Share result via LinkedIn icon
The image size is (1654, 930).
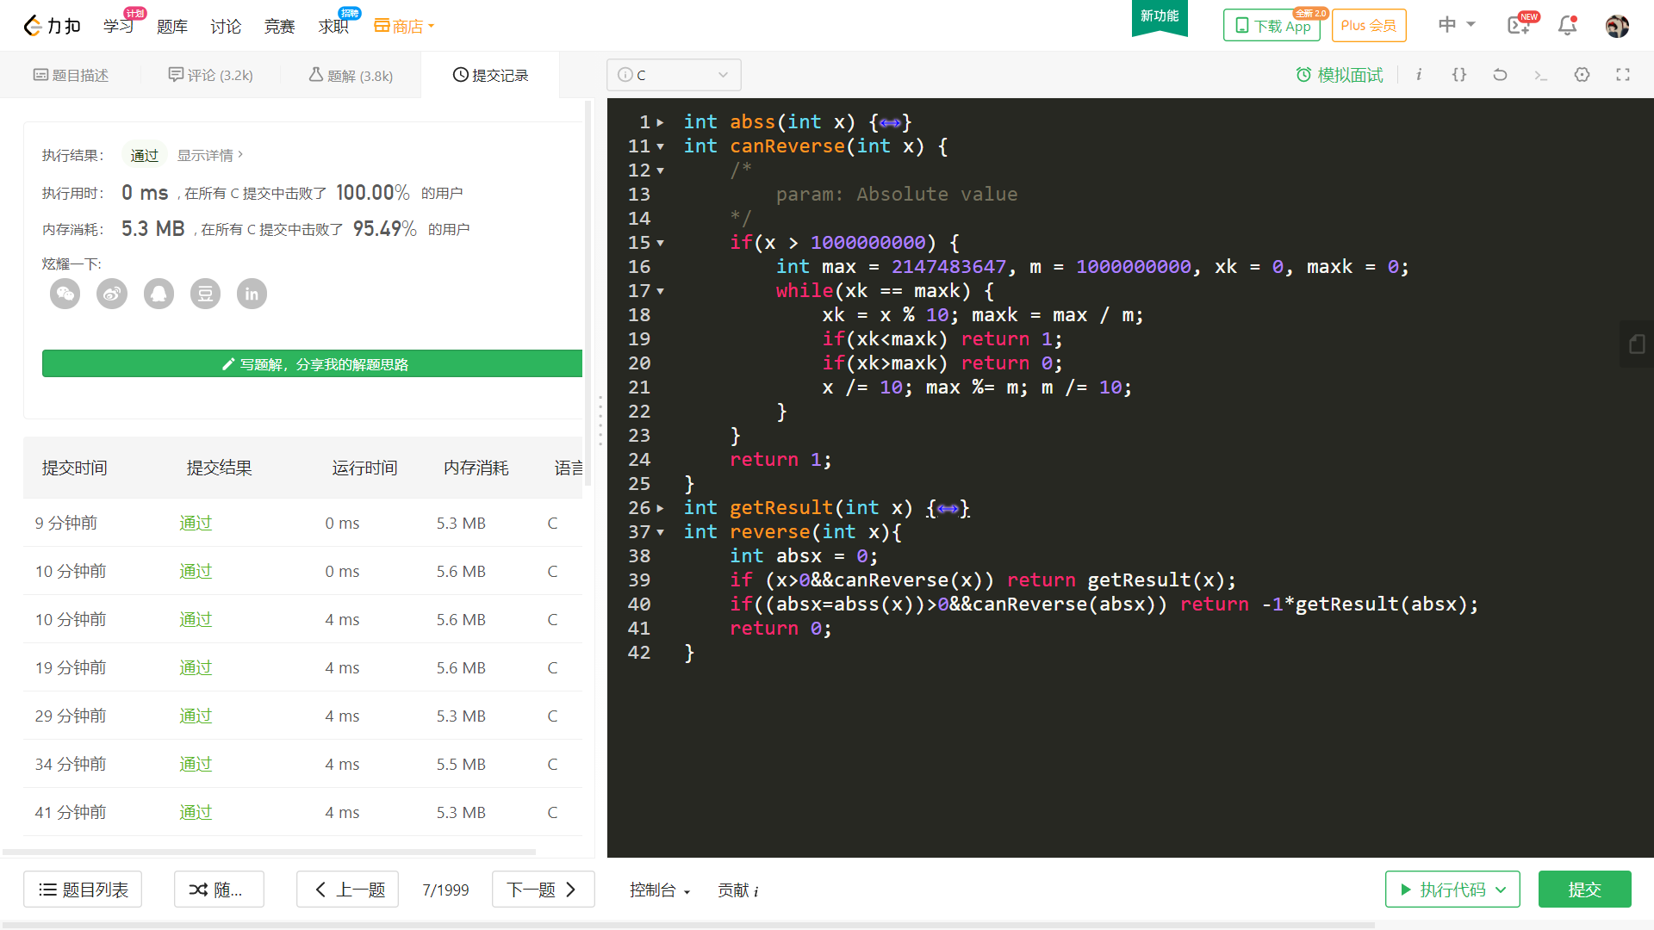tap(252, 294)
